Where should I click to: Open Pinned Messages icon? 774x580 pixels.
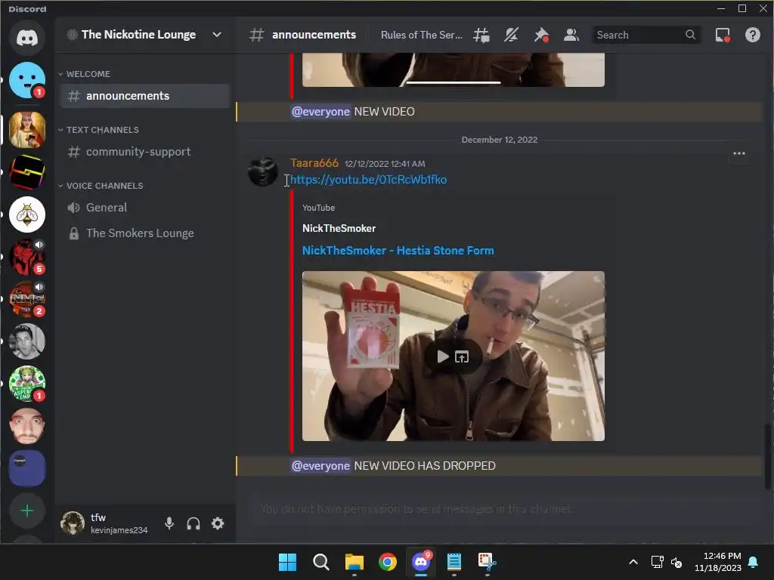(x=541, y=35)
